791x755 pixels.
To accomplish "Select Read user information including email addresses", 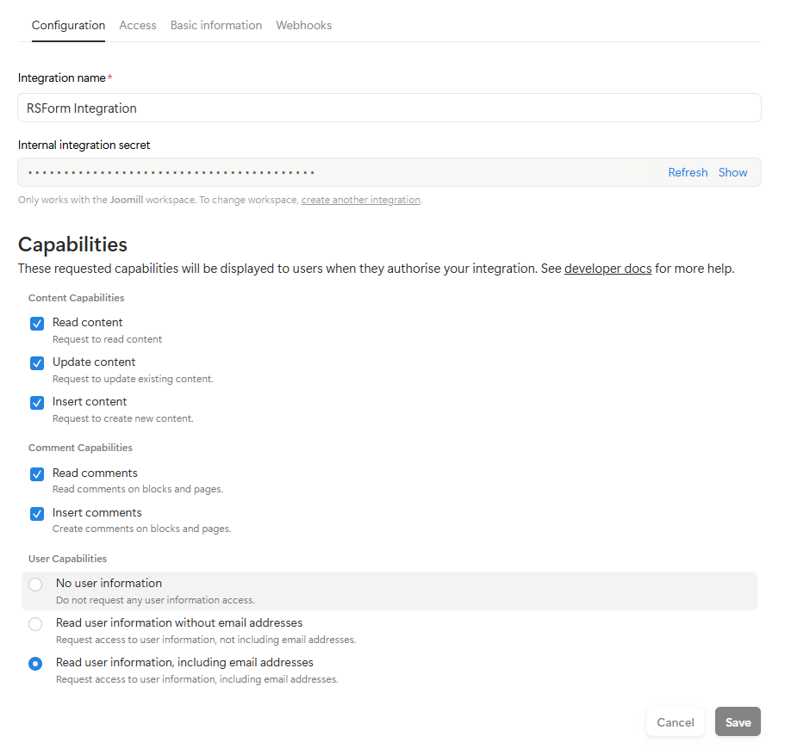I will click(x=34, y=663).
